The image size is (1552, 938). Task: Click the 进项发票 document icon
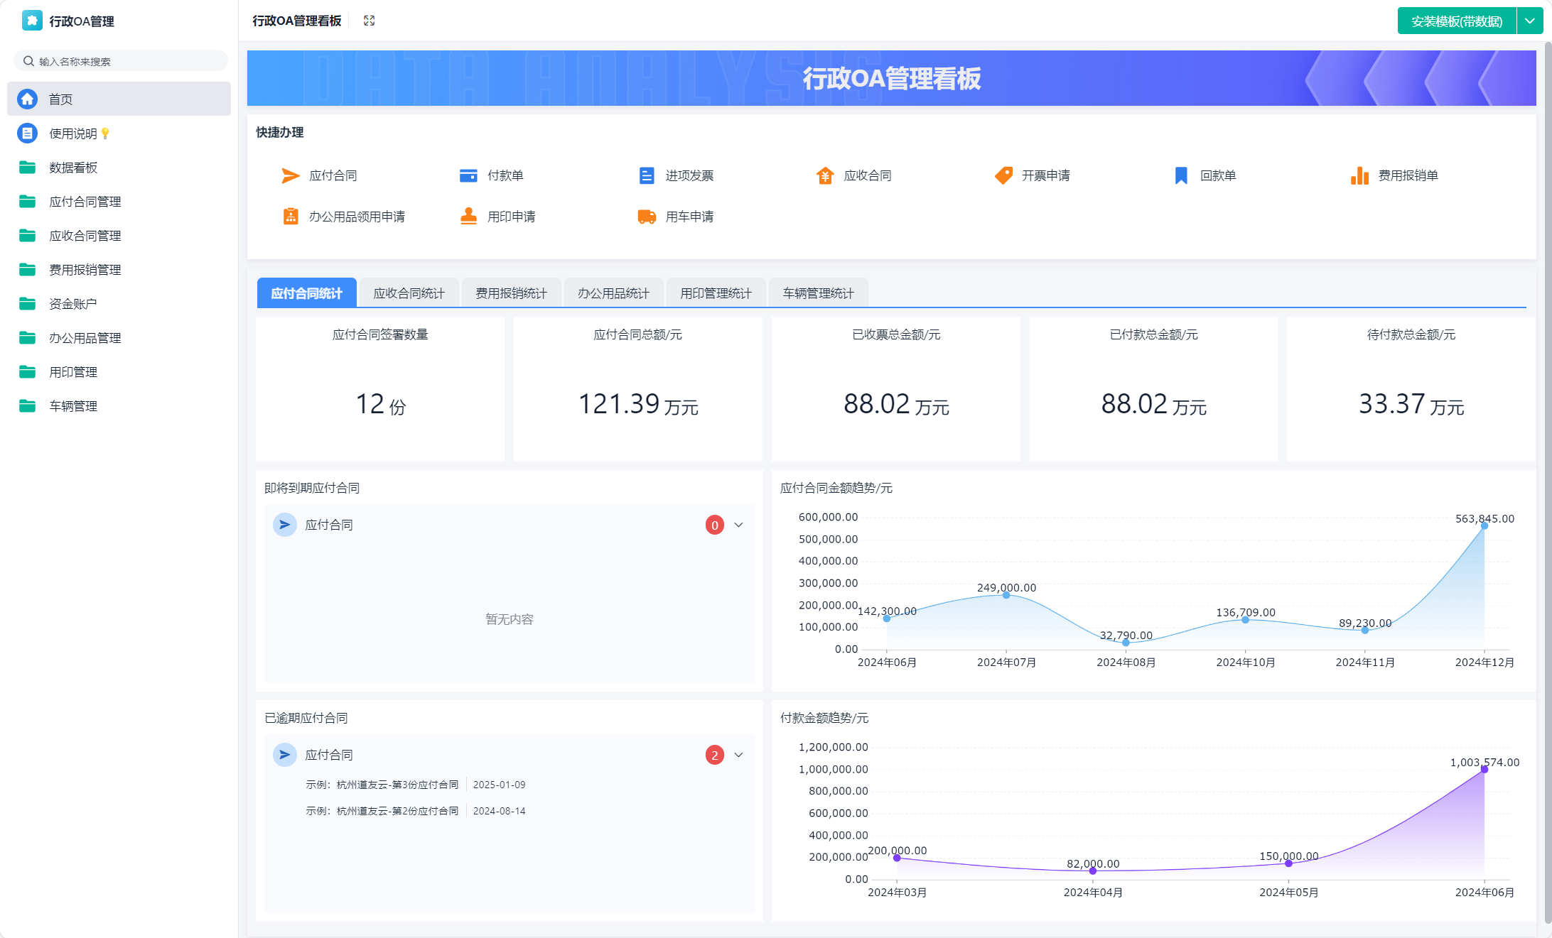coord(646,175)
